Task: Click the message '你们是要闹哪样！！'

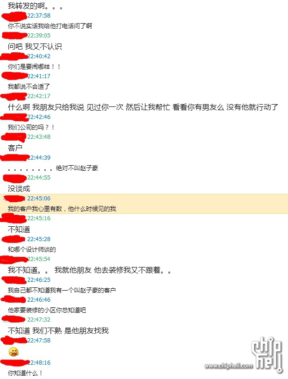Action: click(x=34, y=67)
